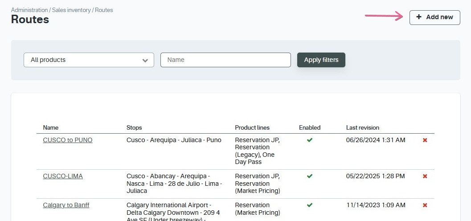Viewport: 471px width, 221px height.
Task: Open the CUSCO to PUNO route
Action: click(68, 140)
